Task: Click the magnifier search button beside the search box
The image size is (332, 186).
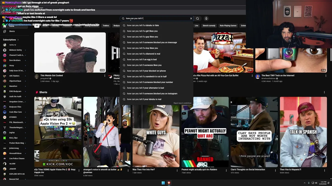Action: [197, 18]
